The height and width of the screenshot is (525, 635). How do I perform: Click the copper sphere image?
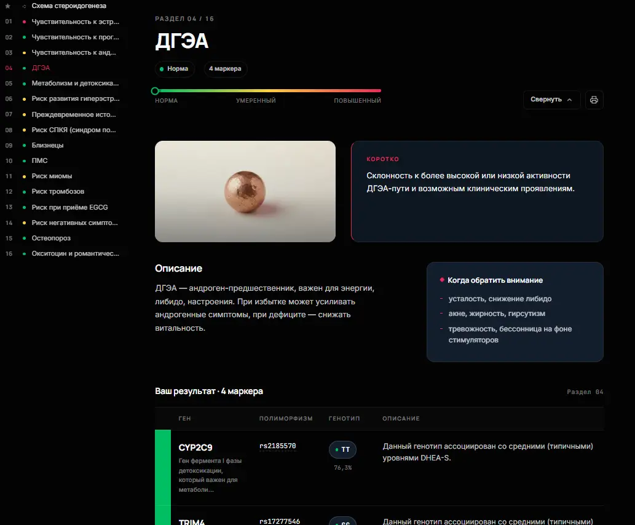245,191
